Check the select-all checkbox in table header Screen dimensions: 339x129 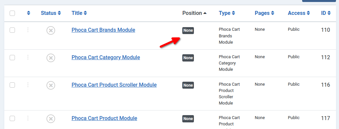pyautogui.click(x=12, y=13)
